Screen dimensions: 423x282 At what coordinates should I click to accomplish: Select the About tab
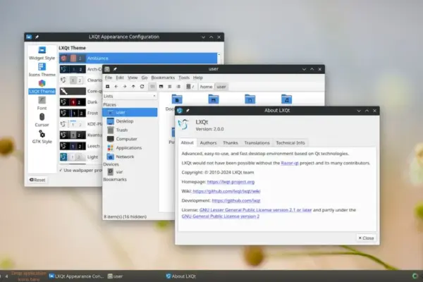[188, 142]
